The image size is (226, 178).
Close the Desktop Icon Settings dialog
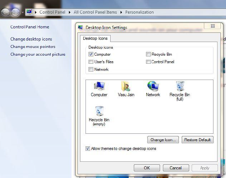click(212, 26)
